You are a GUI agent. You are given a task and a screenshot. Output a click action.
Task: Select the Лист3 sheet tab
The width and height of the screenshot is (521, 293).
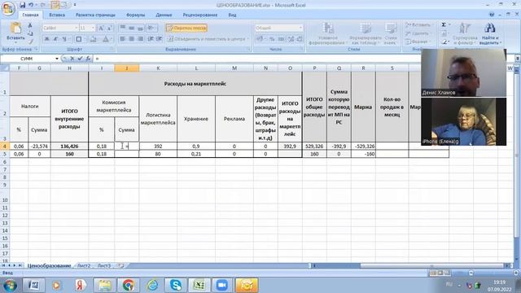pos(104,266)
